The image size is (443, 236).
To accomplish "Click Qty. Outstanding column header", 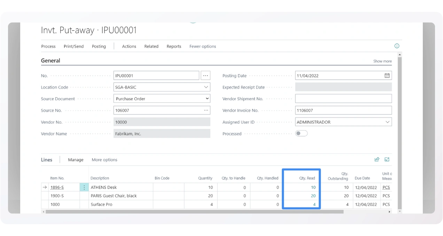I will [338, 176].
